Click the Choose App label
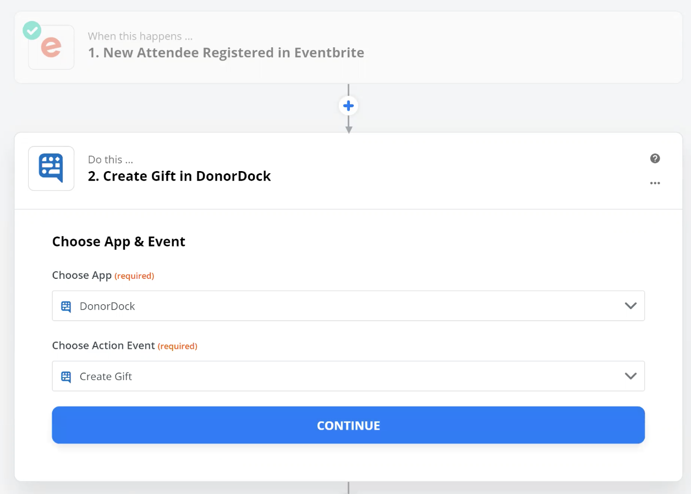 (82, 275)
